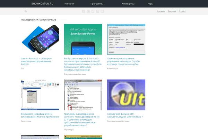Open the Проблемы с драйверами на Windows article
The width and height of the screenshot is (208, 139).
point(81,120)
